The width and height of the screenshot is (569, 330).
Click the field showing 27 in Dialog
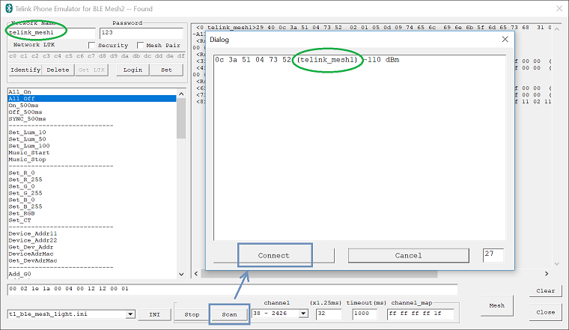(x=493, y=254)
